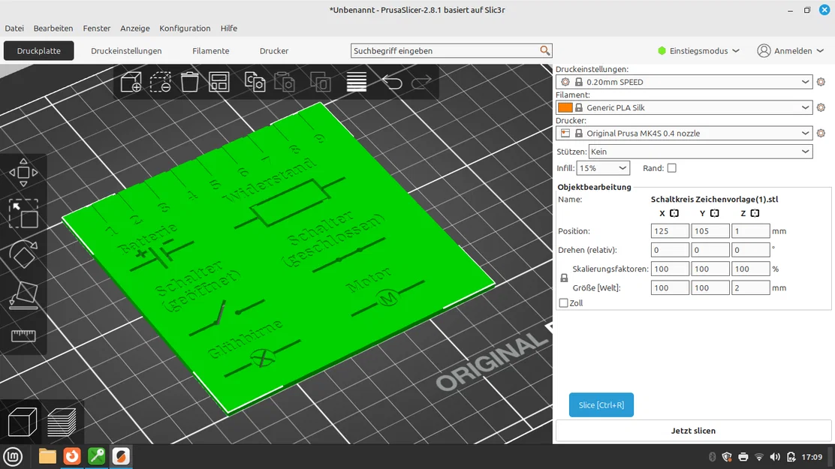Expand the Infill percentage dropdown

pyautogui.click(x=603, y=168)
